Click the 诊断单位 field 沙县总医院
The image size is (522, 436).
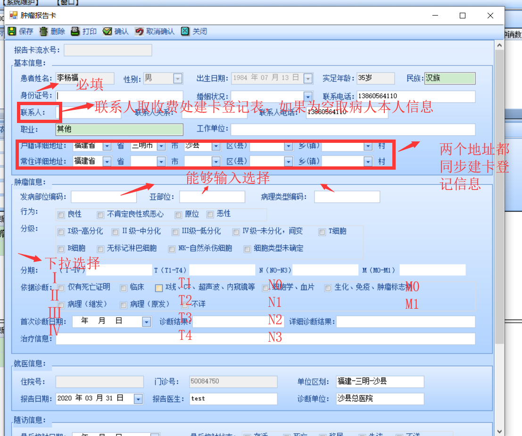pyautogui.click(x=380, y=399)
